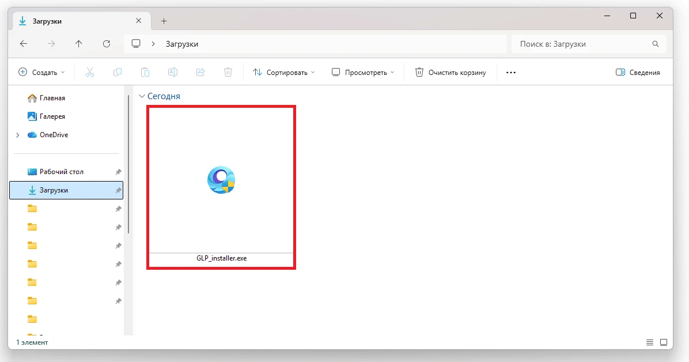Open the Создать dropdown menu
The height and width of the screenshot is (362, 689).
[x=42, y=73]
